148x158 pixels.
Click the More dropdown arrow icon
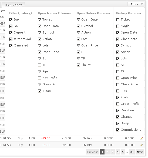point(142,4)
